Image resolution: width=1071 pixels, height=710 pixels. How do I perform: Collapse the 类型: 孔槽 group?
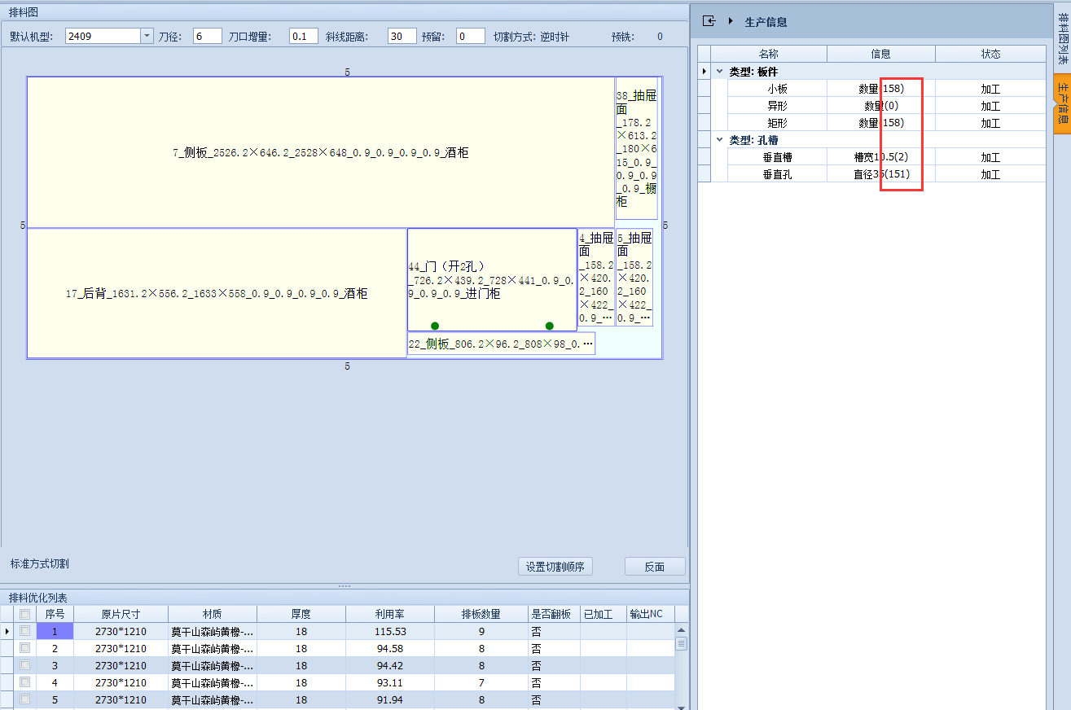719,140
